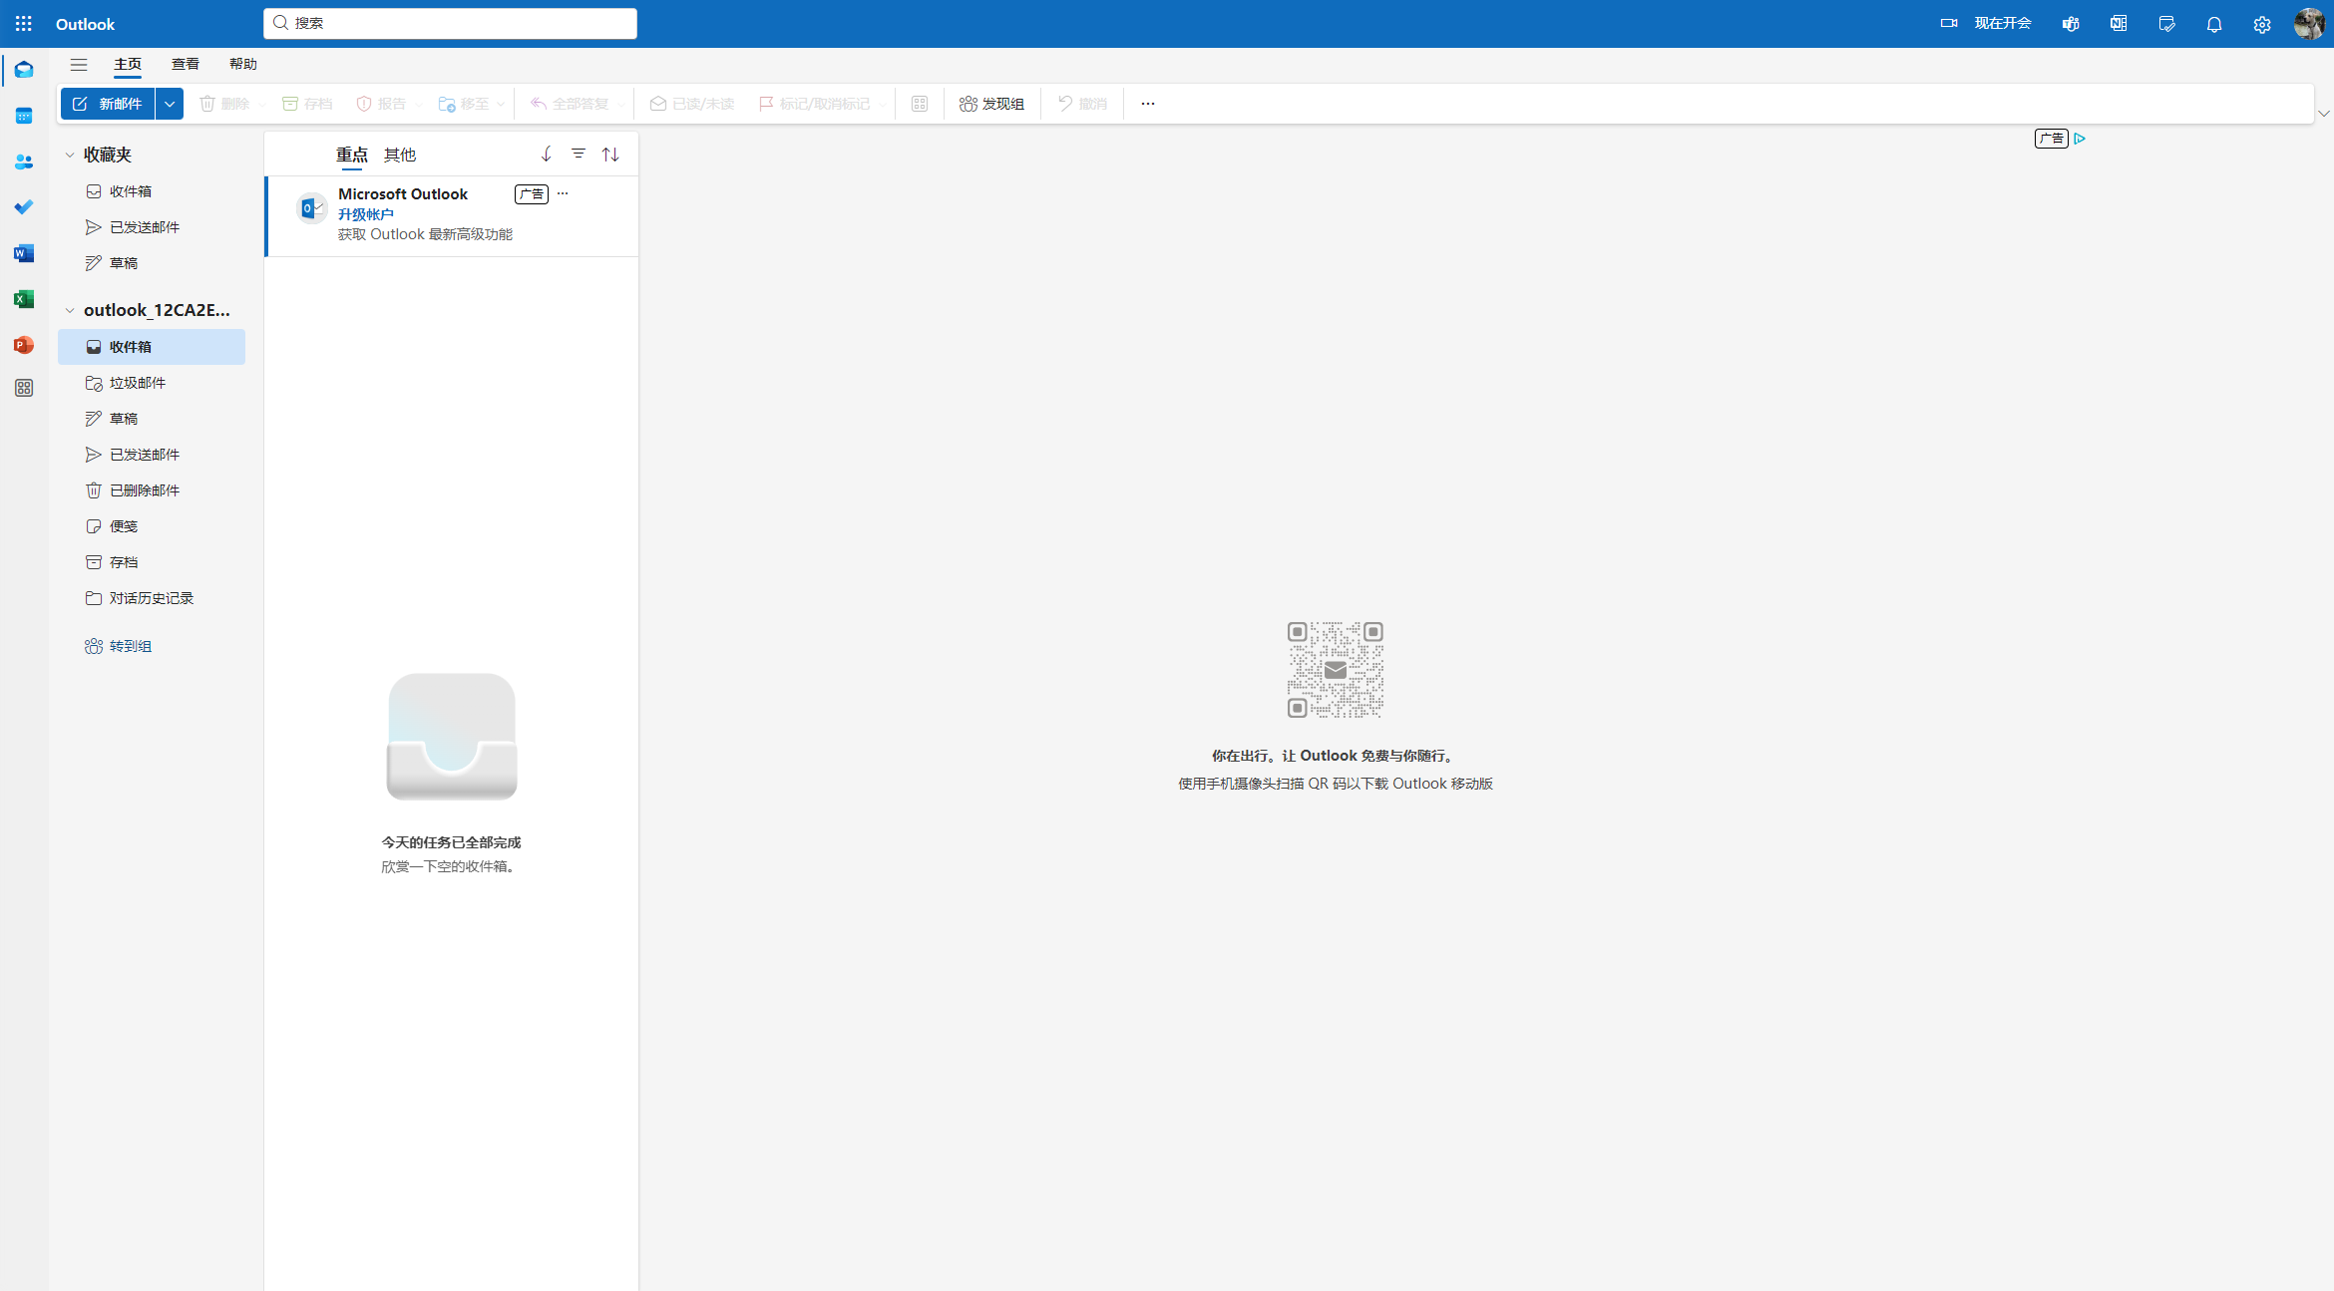Viewport: 2334px width, 1291px height.
Task: Switch to the 其他 inbox tab
Action: [x=399, y=155]
